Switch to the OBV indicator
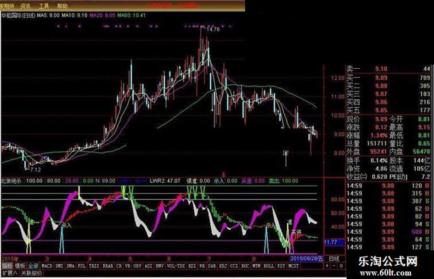 pyautogui.click(x=137, y=266)
